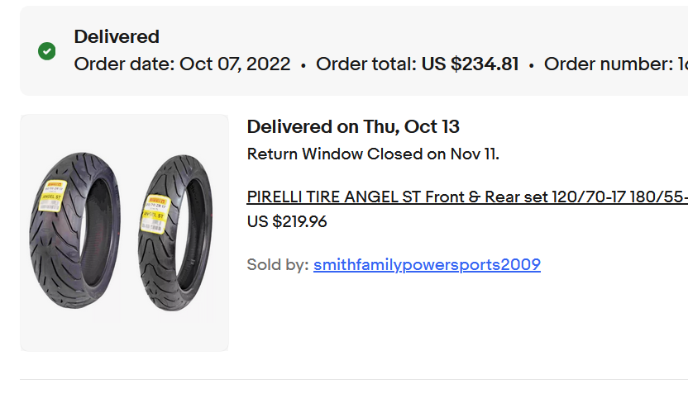Click the green delivered checkmark icon
The image size is (688, 403).
click(47, 51)
